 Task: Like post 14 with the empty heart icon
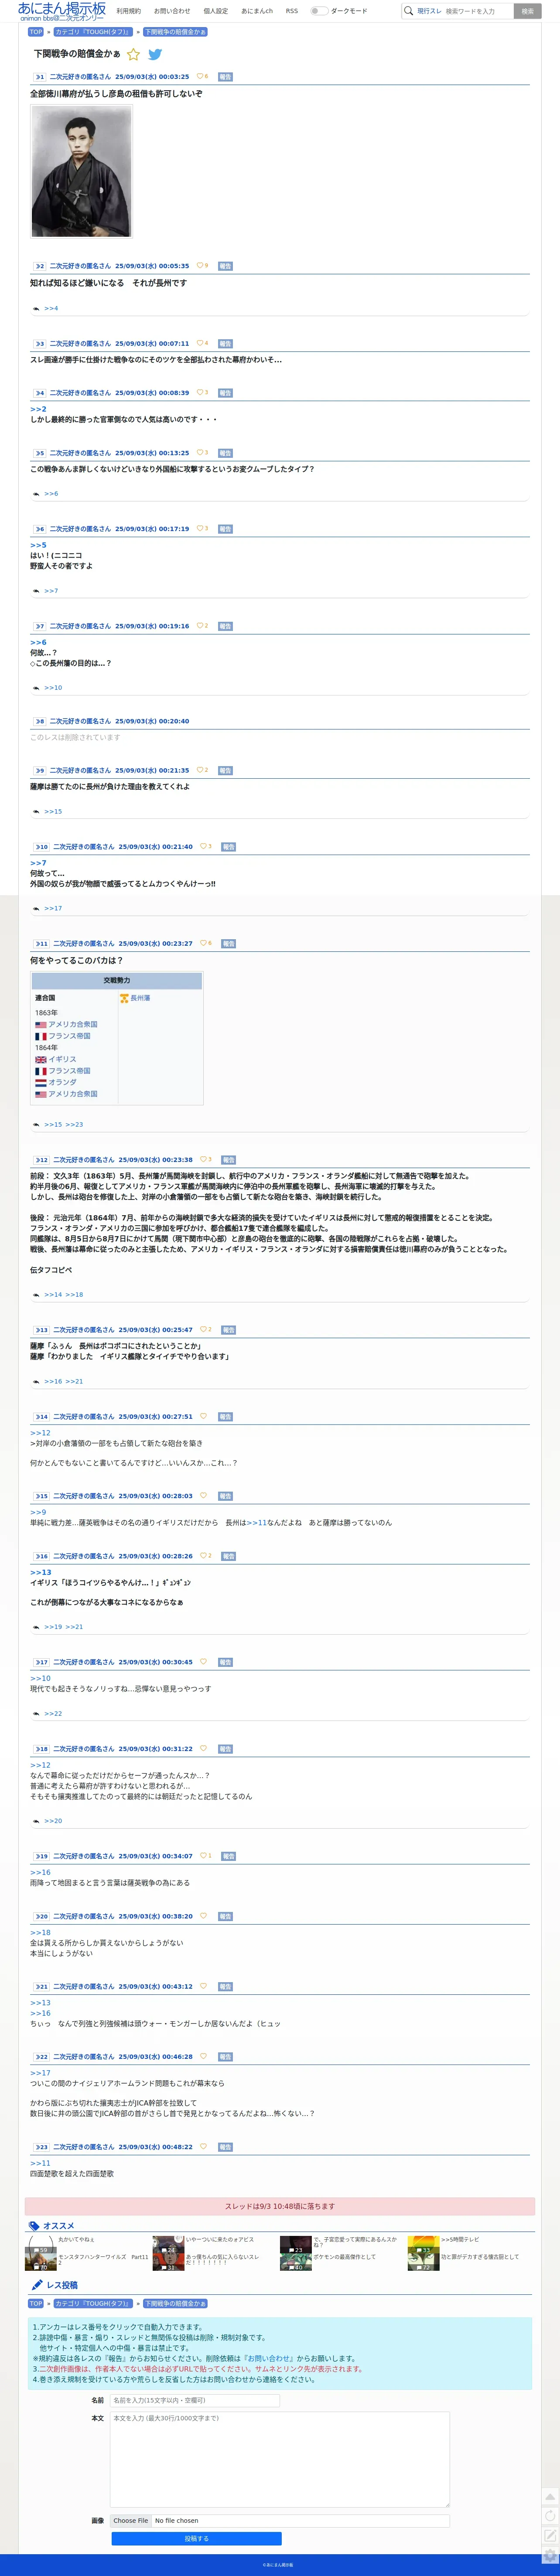coord(203,1416)
